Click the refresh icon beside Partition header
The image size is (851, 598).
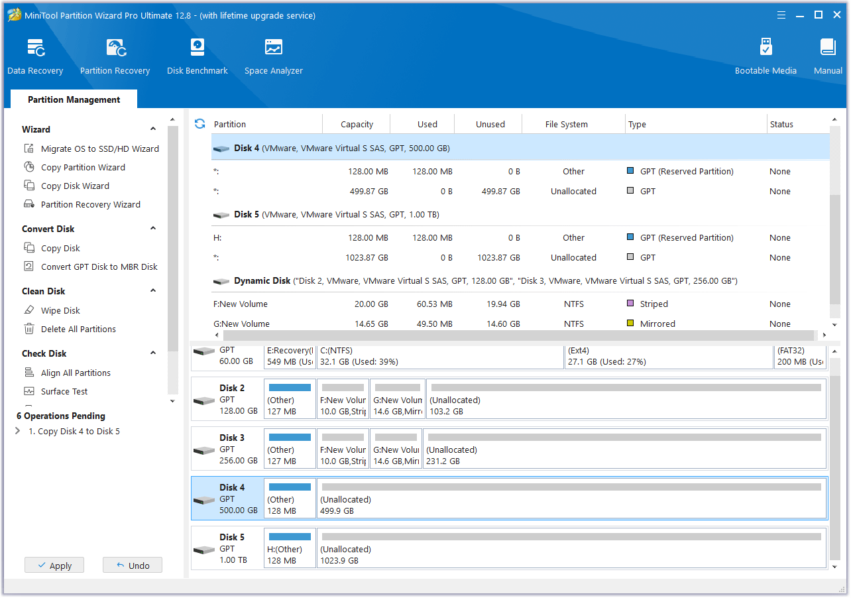coord(199,124)
